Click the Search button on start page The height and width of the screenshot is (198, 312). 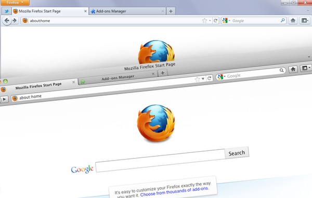point(237,153)
